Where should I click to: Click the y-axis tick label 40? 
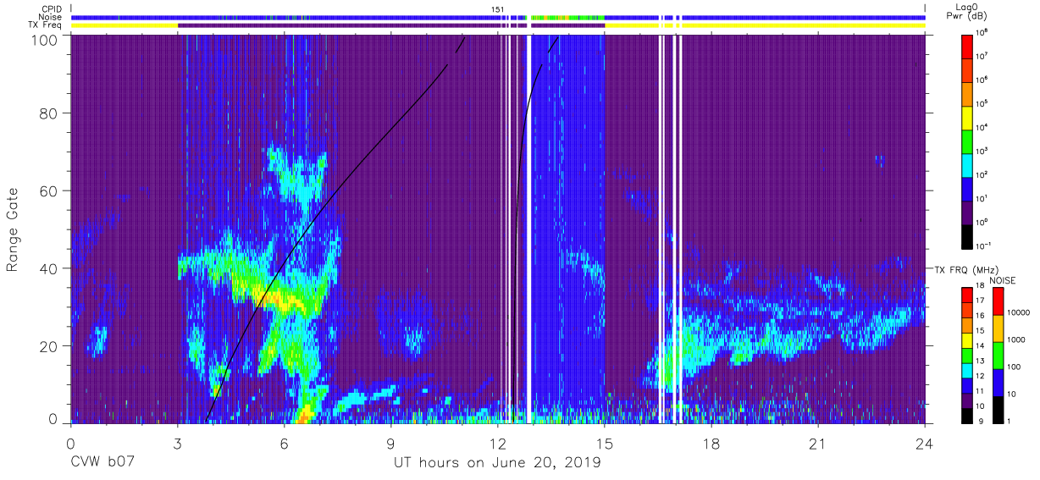[50, 268]
